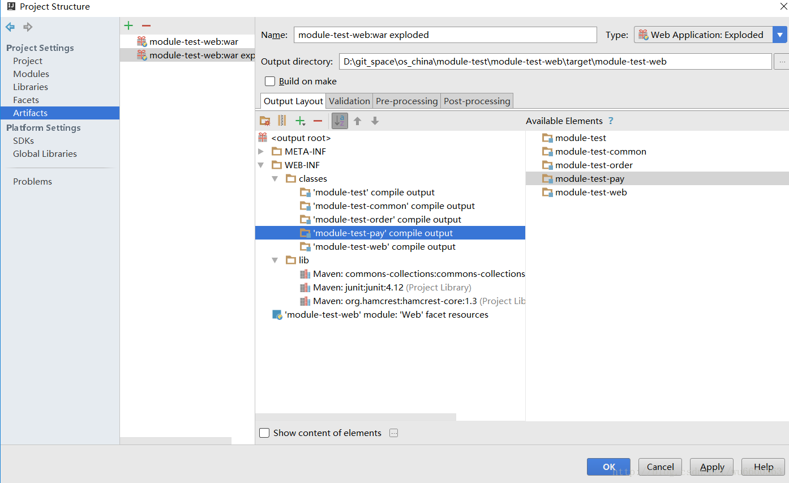Viewport: 789px width, 483px height.
Task: Add an element using the layout plus icon
Action: point(300,121)
